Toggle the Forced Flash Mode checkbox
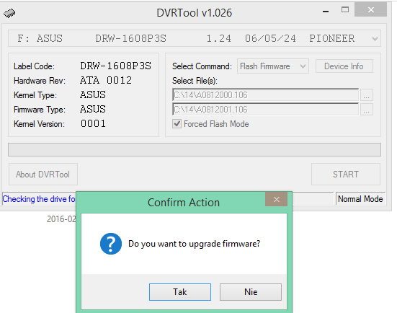Screen dimensions: 397x313 [177, 124]
